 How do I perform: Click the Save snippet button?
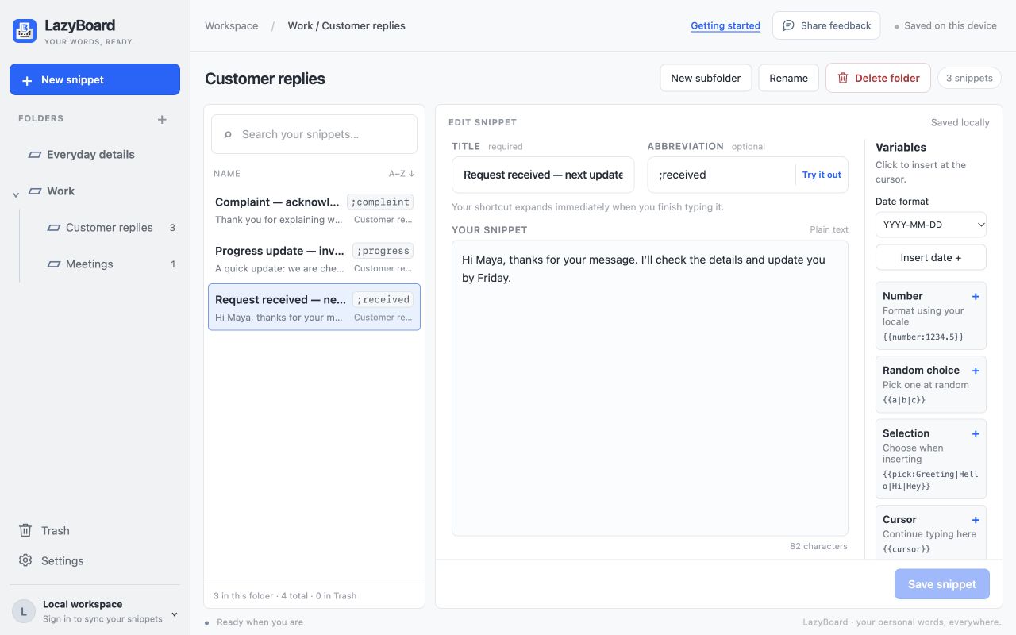pyautogui.click(x=942, y=584)
